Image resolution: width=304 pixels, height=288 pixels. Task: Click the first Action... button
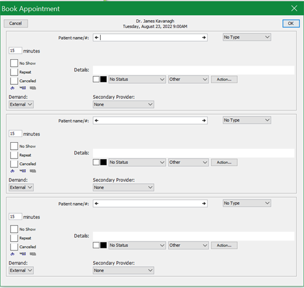click(224, 80)
